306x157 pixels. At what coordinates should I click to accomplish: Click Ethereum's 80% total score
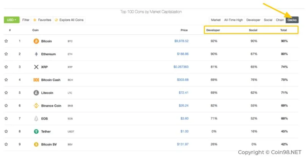tap(284, 54)
